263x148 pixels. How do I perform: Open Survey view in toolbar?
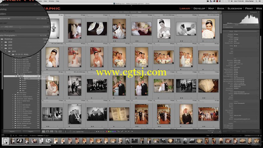point(56,132)
